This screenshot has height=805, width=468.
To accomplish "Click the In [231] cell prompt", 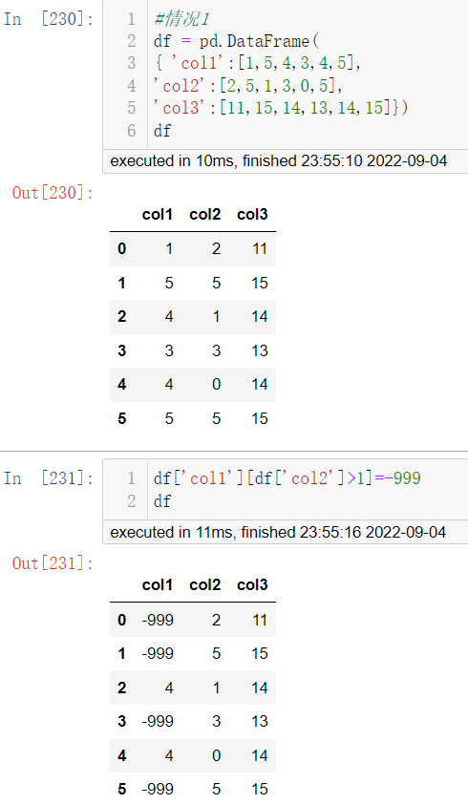I will coord(49,478).
